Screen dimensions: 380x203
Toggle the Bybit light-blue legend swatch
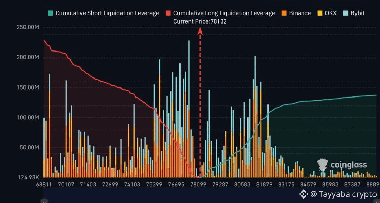click(345, 13)
